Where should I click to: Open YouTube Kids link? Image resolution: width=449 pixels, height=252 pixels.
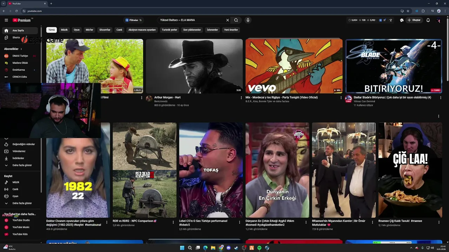(20, 234)
